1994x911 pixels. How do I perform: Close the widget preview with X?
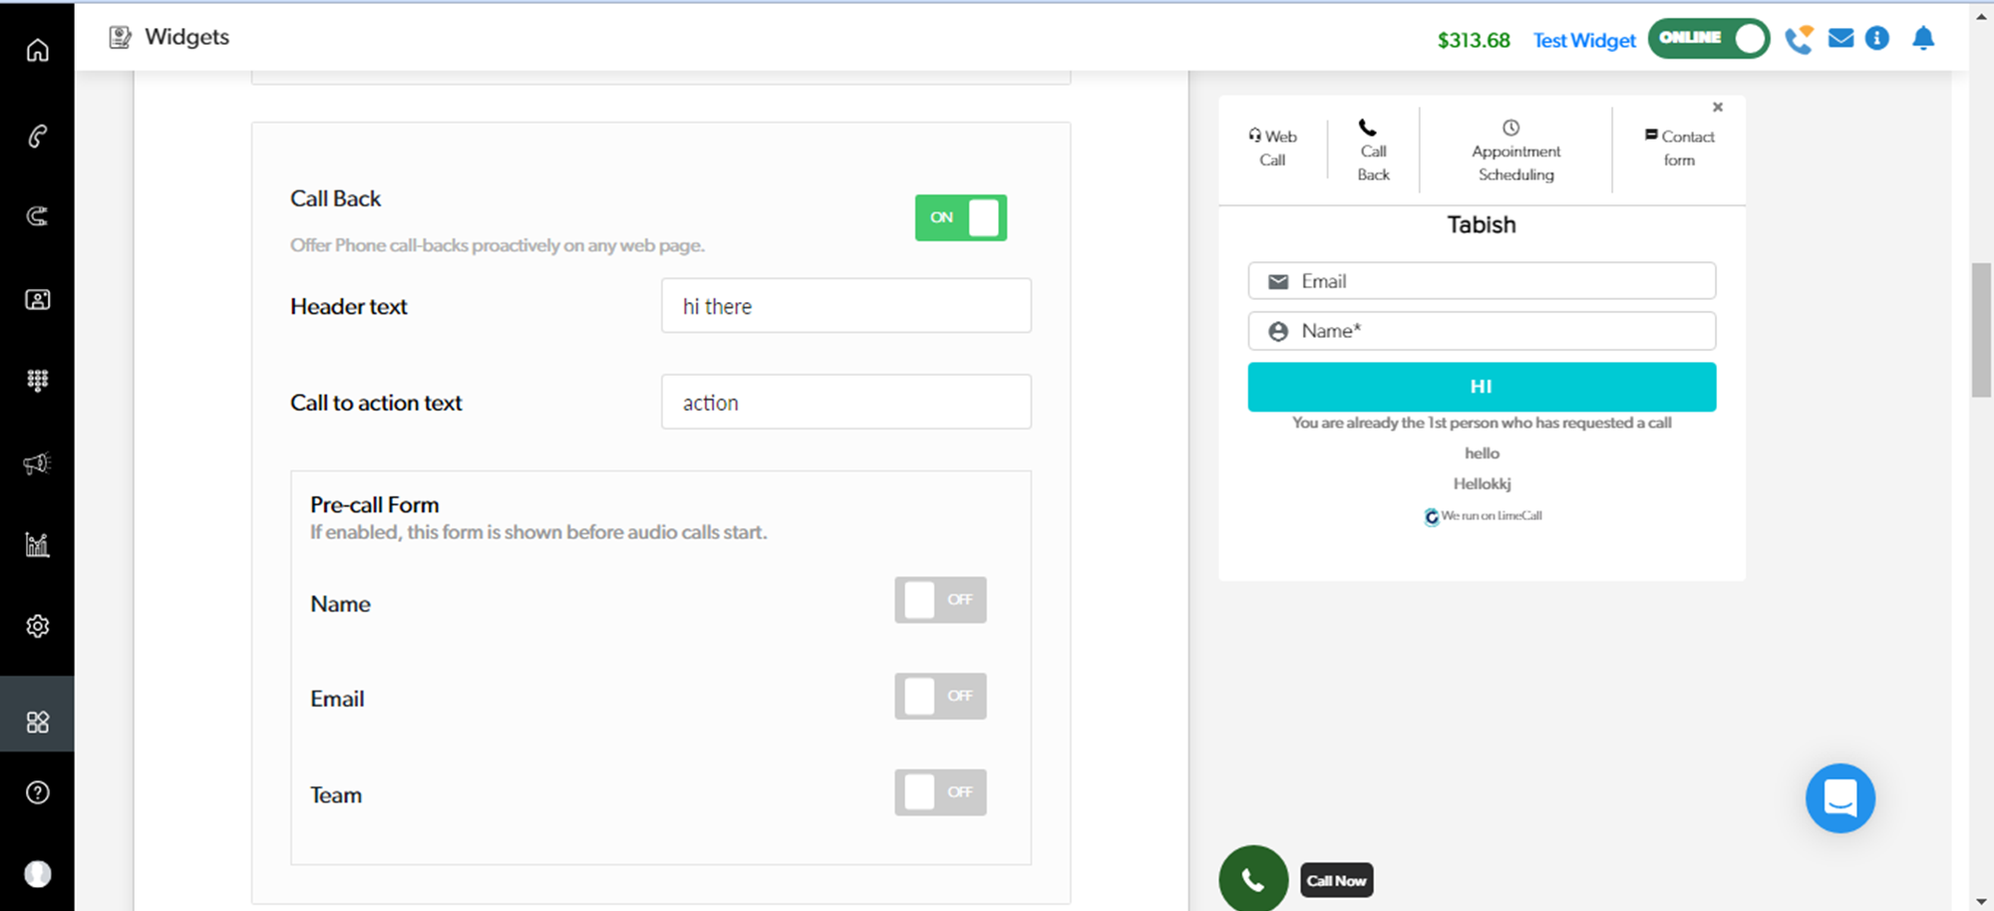[1717, 107]
